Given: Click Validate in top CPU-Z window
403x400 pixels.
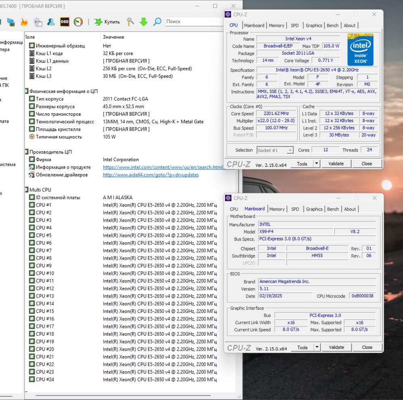Looking at the screenshot, I should [336, 164].
